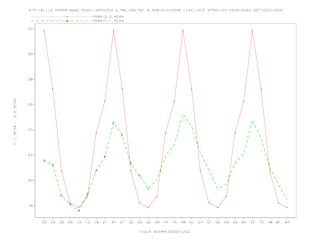Click green circle marker at hour 00
Image resolution: width=313 pixels, height=242 pixels.
coord(44,161)
